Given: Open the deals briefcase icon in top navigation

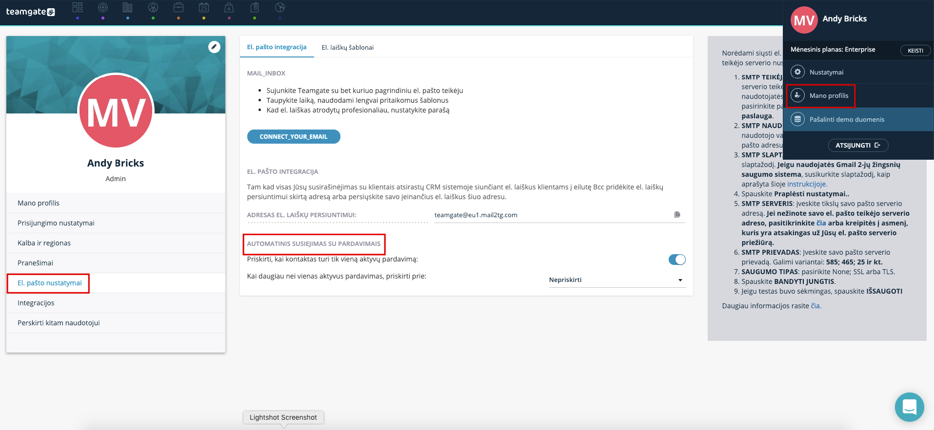Looking at the screenshot, I should pos(179,8).
